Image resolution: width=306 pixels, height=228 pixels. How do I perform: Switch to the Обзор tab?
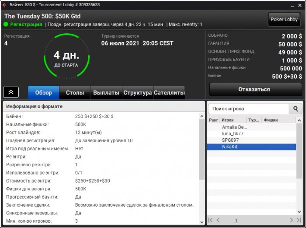[x=44, y=93]
